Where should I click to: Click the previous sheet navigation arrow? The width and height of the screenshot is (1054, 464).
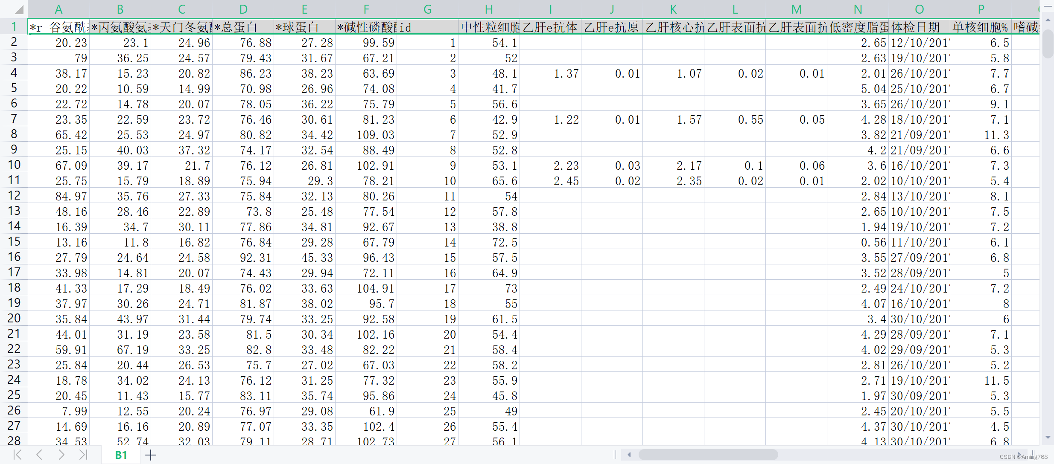[x=39, y=455]
